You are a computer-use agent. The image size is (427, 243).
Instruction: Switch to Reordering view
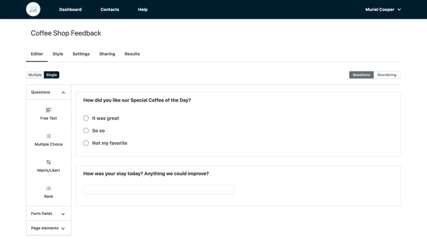point(387,75)
